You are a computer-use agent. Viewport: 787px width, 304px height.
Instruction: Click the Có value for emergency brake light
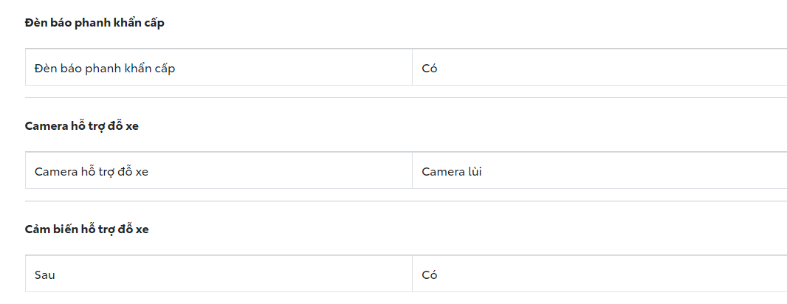coord(430,69)
